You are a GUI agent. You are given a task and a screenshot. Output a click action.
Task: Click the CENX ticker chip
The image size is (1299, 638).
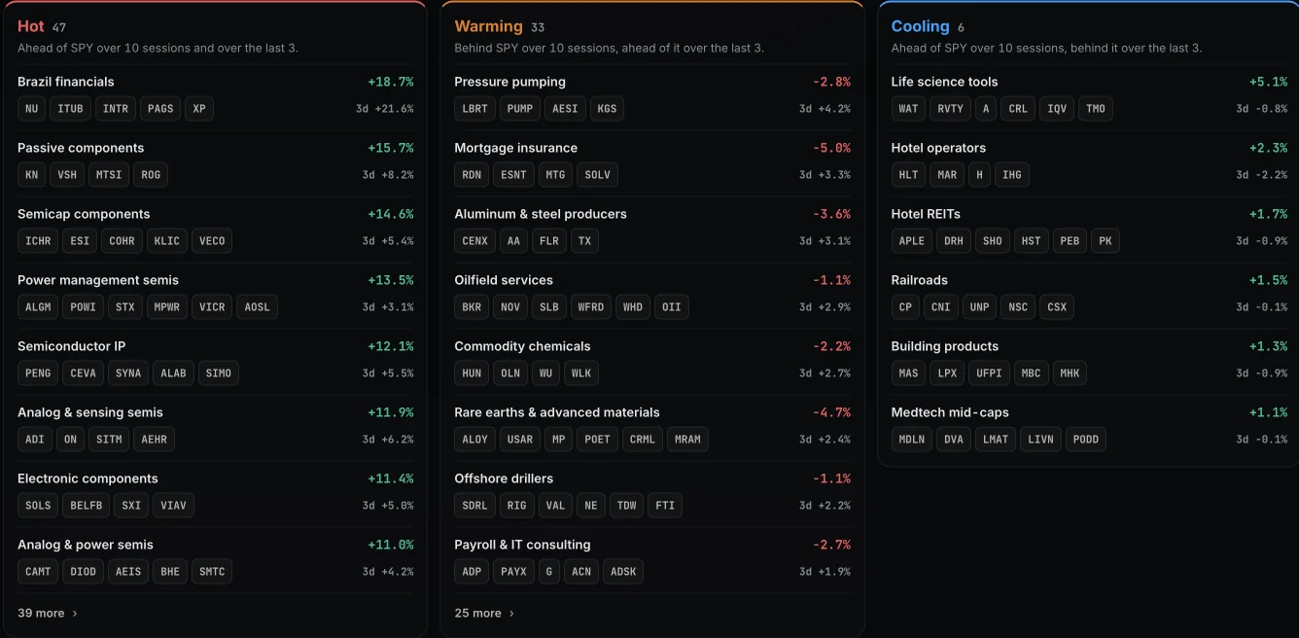pos(474,241)
